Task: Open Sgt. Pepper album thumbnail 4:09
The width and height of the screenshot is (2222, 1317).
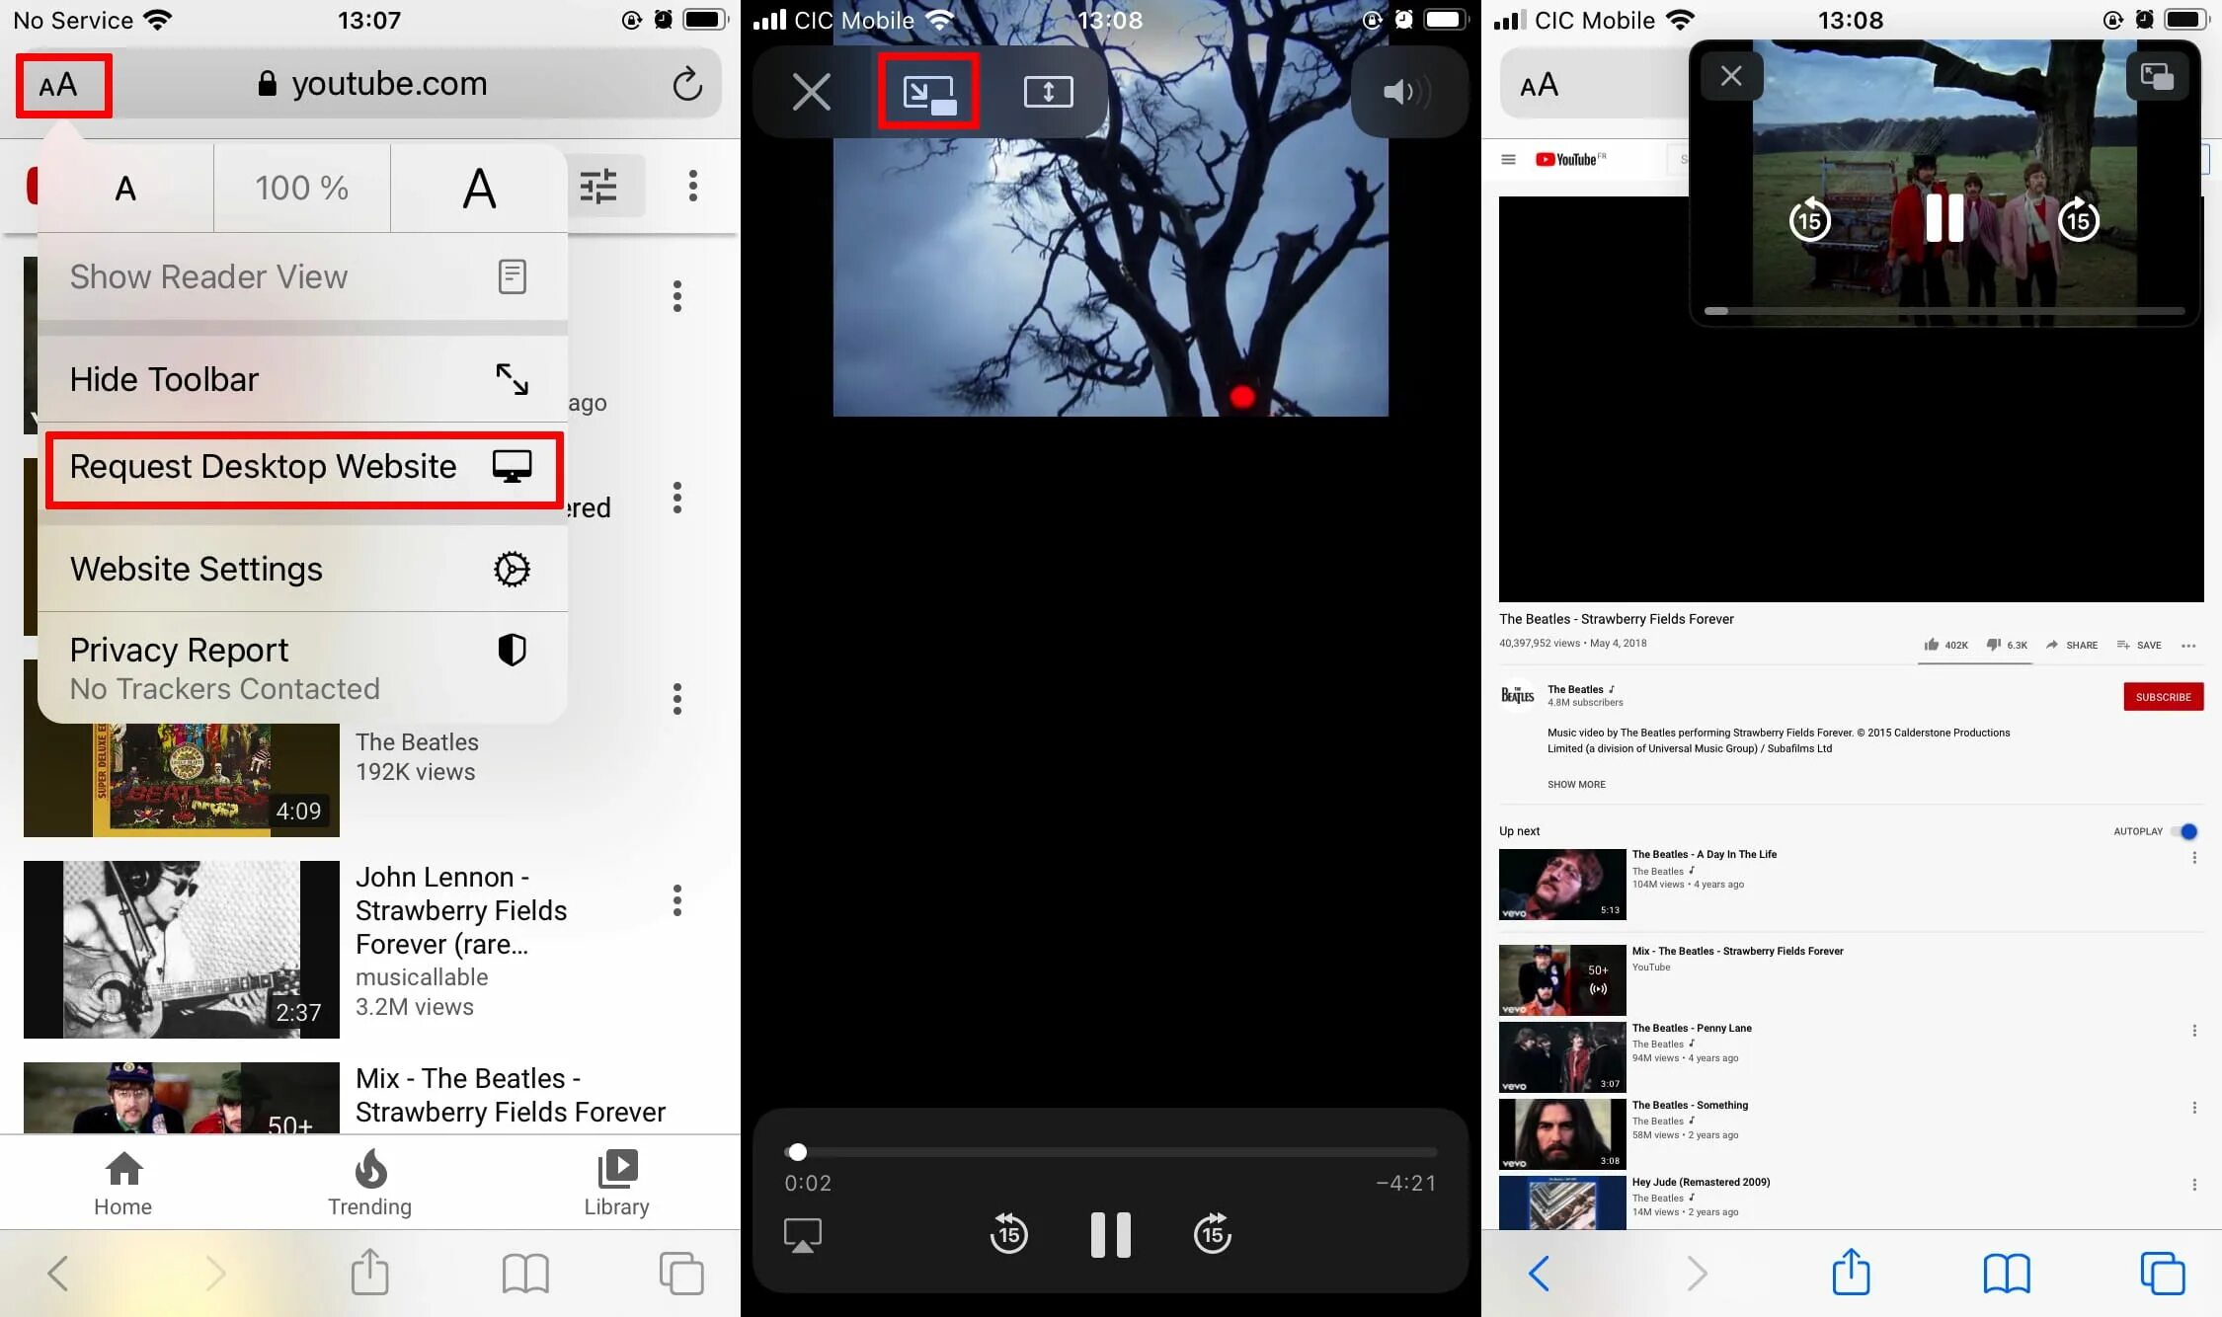Action: click(182, 780)
